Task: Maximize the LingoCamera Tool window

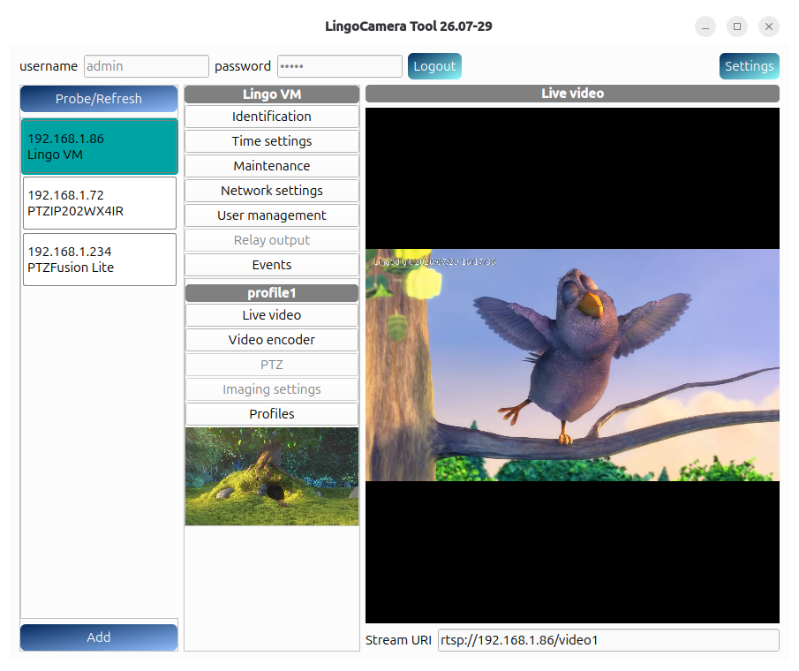Action: (737, 26)
